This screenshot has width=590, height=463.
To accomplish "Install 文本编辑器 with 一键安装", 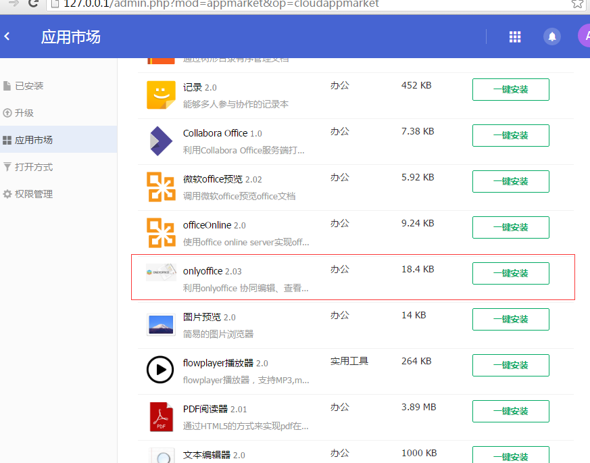I will 511,455.
